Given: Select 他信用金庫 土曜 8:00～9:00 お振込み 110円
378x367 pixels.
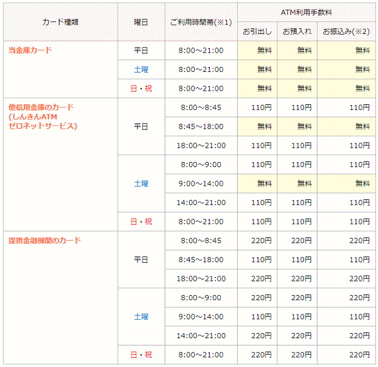Looking at the screenshot, I should pyautogui.click(x=346, y=165).
